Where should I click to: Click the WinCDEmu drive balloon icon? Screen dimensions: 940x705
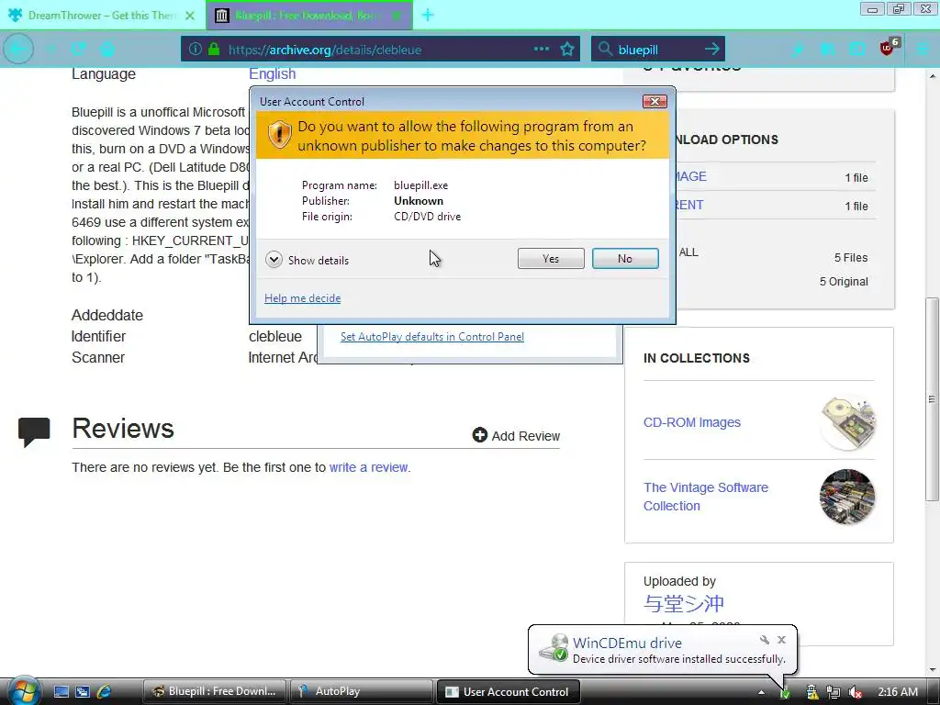554,647
